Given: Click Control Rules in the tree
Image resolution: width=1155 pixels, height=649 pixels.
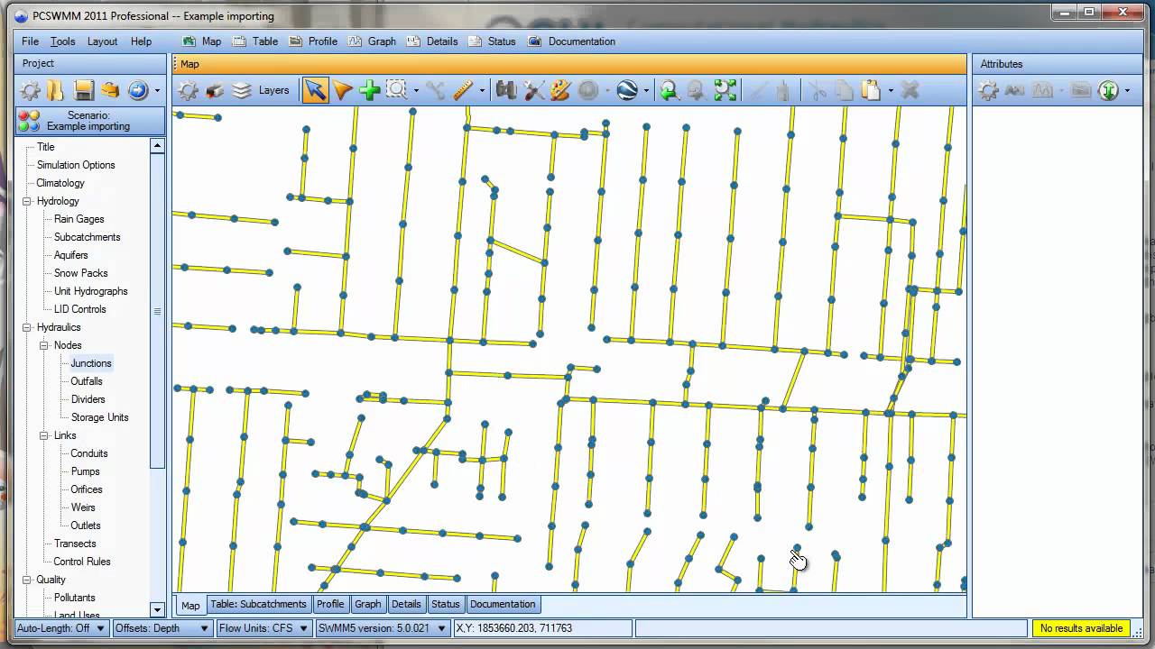Looking at the screenshot, I should pyautogui.click(x=82, y=562).
